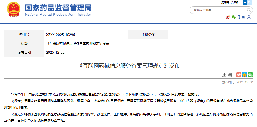Open the email envelope icon
The image size is (257, 127).
tap(243, 17)
